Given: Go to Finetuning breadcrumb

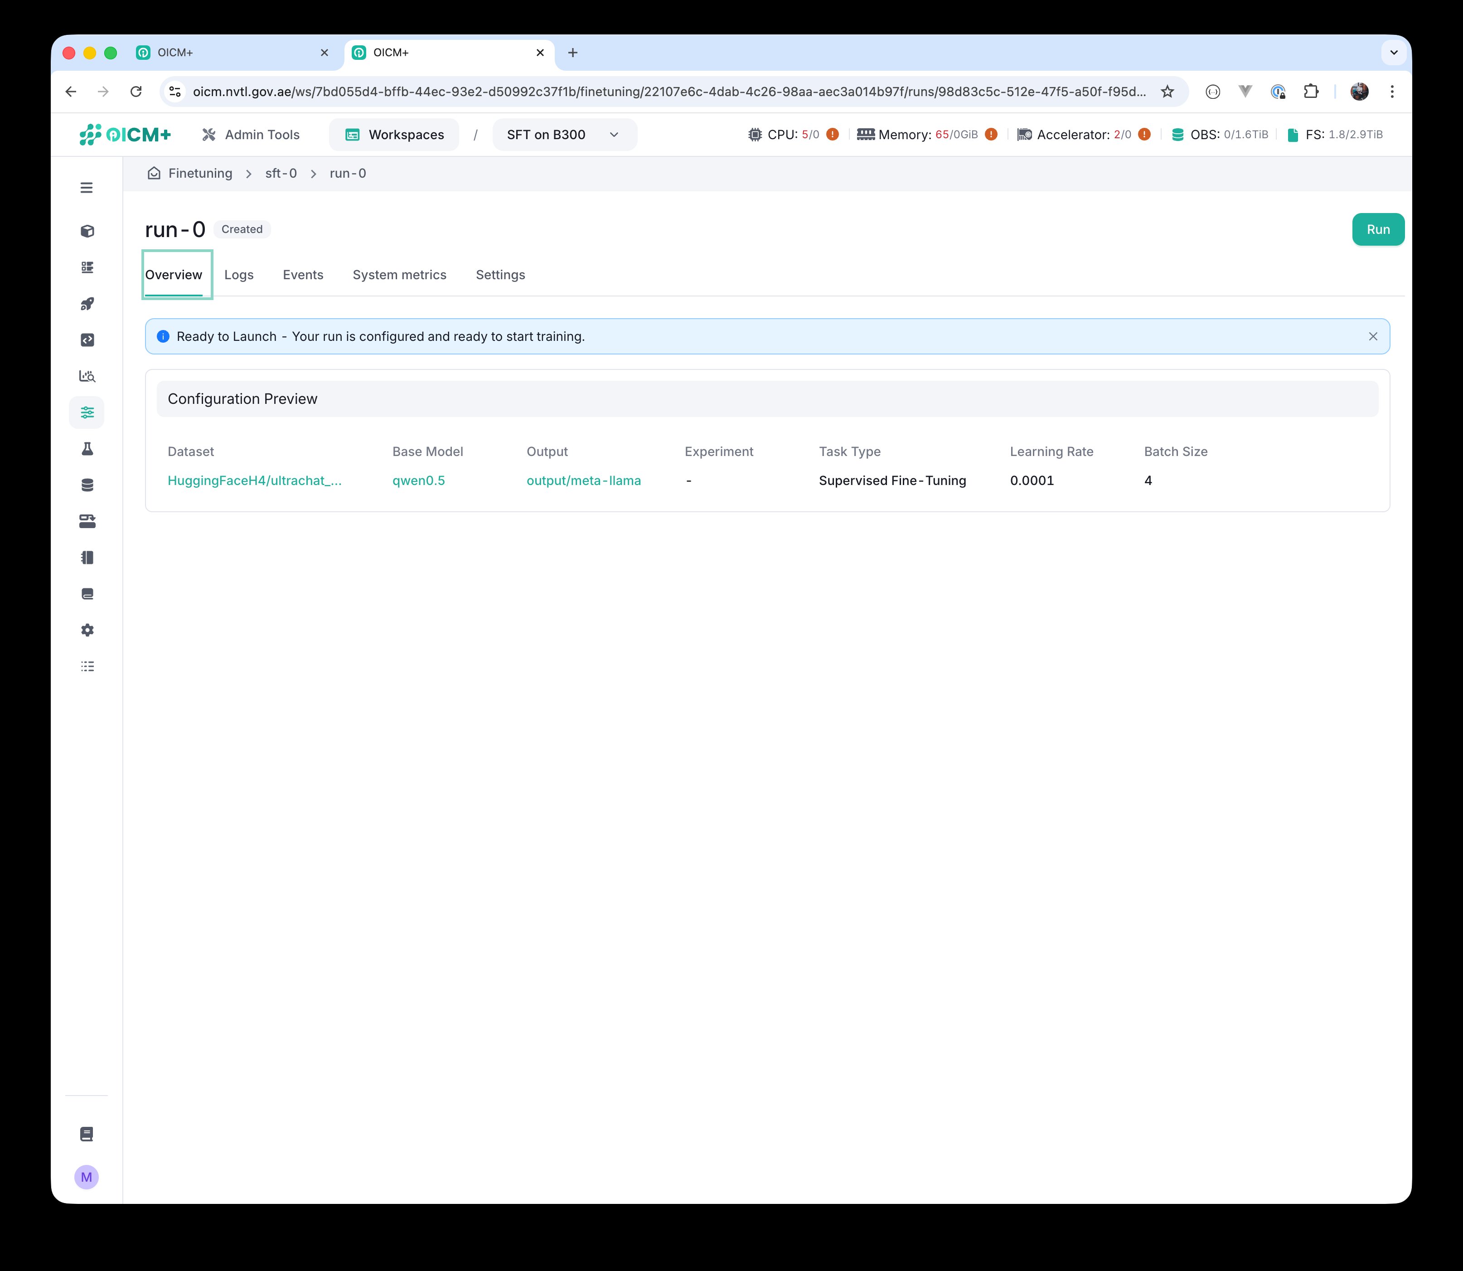Looking at the screenshot, I should point(200,173).
